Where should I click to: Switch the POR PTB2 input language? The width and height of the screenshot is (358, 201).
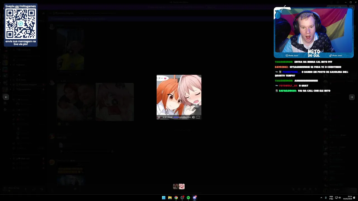click(x=331, y=198)
